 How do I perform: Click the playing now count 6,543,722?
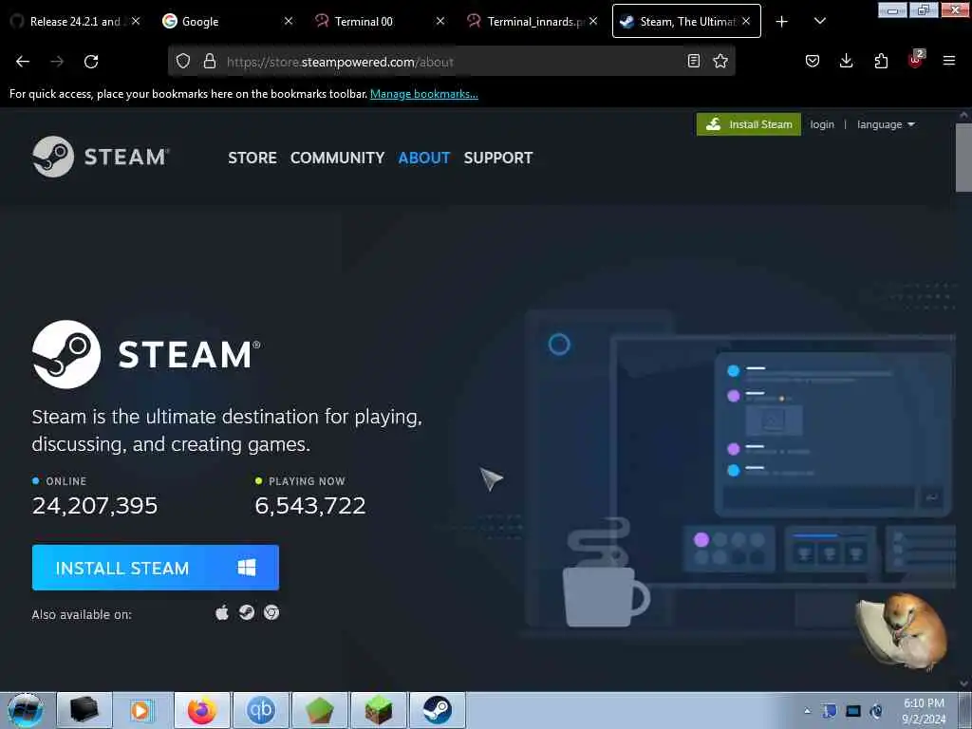[x=310, y=506]
